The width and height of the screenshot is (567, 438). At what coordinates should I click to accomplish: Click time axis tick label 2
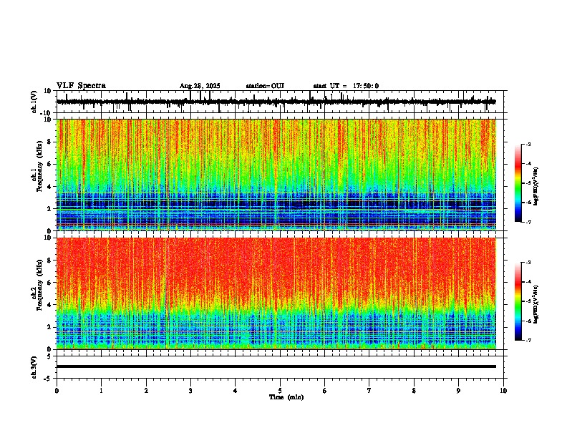point(146,391)
